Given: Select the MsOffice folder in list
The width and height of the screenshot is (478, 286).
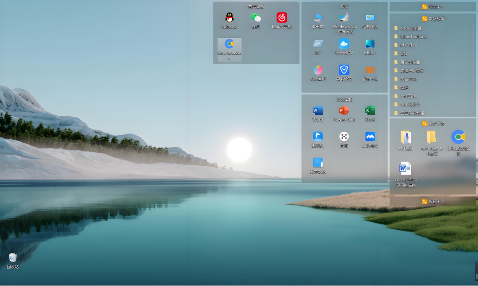Looking at the screenshot, I should click(x=408, y=45).
